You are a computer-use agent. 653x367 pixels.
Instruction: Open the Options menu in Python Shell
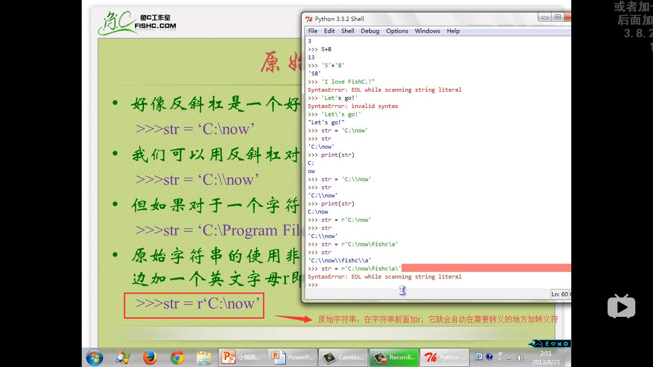pyautogui.click(x=397, y=31)
